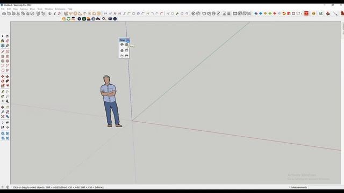The height and width of the screenshot is (193, 344).
Task: Open the Tools menu
Action: coord(40,9)
